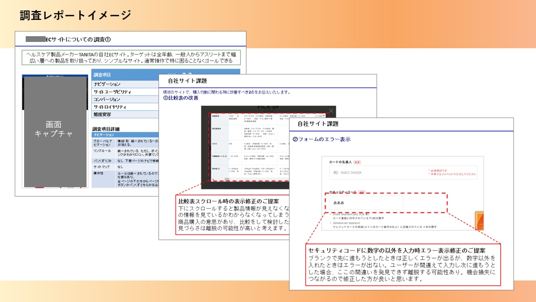Click the '操作性' detail row label
Screen dimensions: 536x302
99,173
